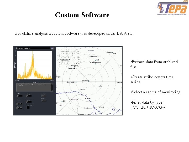The height and width of the screenshot is (142, 189).
Task: Click the Bjni label on the map
Action: [98, 60]
